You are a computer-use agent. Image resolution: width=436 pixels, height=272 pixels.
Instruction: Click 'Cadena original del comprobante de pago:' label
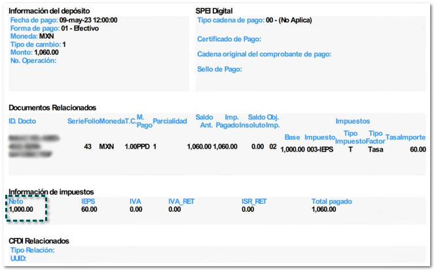264,54
